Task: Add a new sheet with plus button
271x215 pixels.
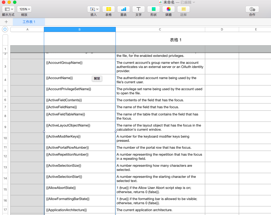Action: pos(6,22)
